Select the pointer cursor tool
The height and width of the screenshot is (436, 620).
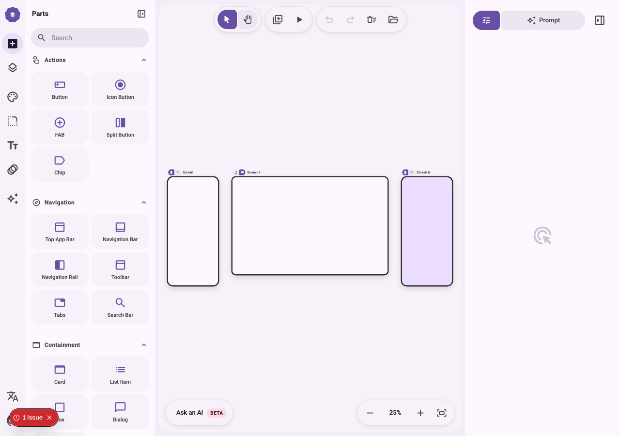point(227,19)
